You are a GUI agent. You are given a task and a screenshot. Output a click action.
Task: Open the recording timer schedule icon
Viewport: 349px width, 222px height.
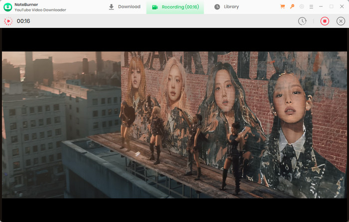click(302, 21)
